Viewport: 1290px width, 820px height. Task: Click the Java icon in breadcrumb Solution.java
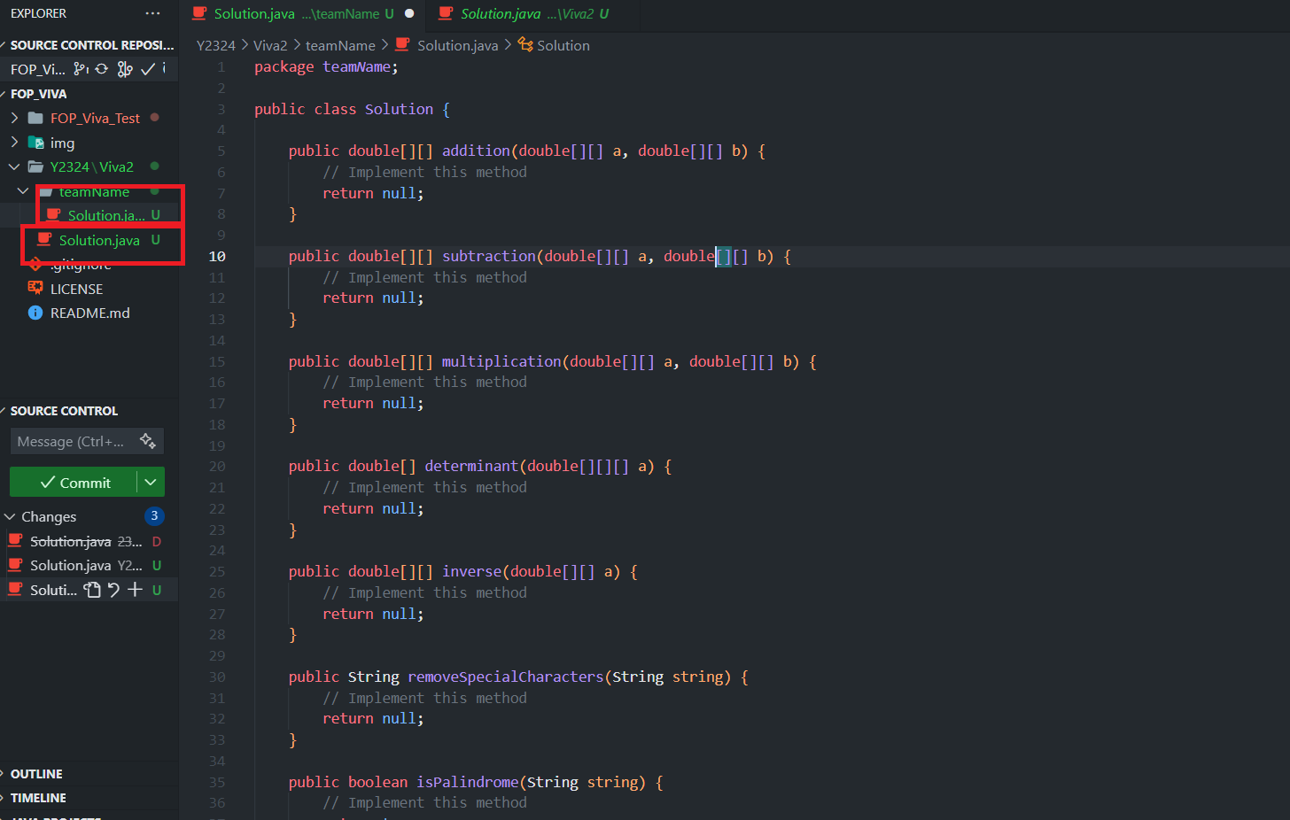click(402, 44)
